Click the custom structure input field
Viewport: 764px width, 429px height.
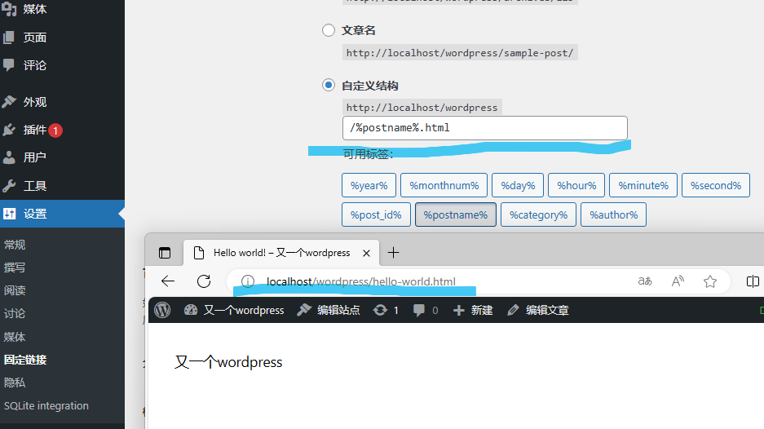pyautogui.click(x=485, y=128)
